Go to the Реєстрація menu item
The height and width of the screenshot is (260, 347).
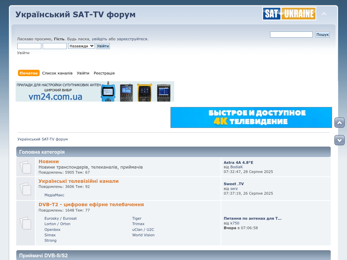click(104, 73)
